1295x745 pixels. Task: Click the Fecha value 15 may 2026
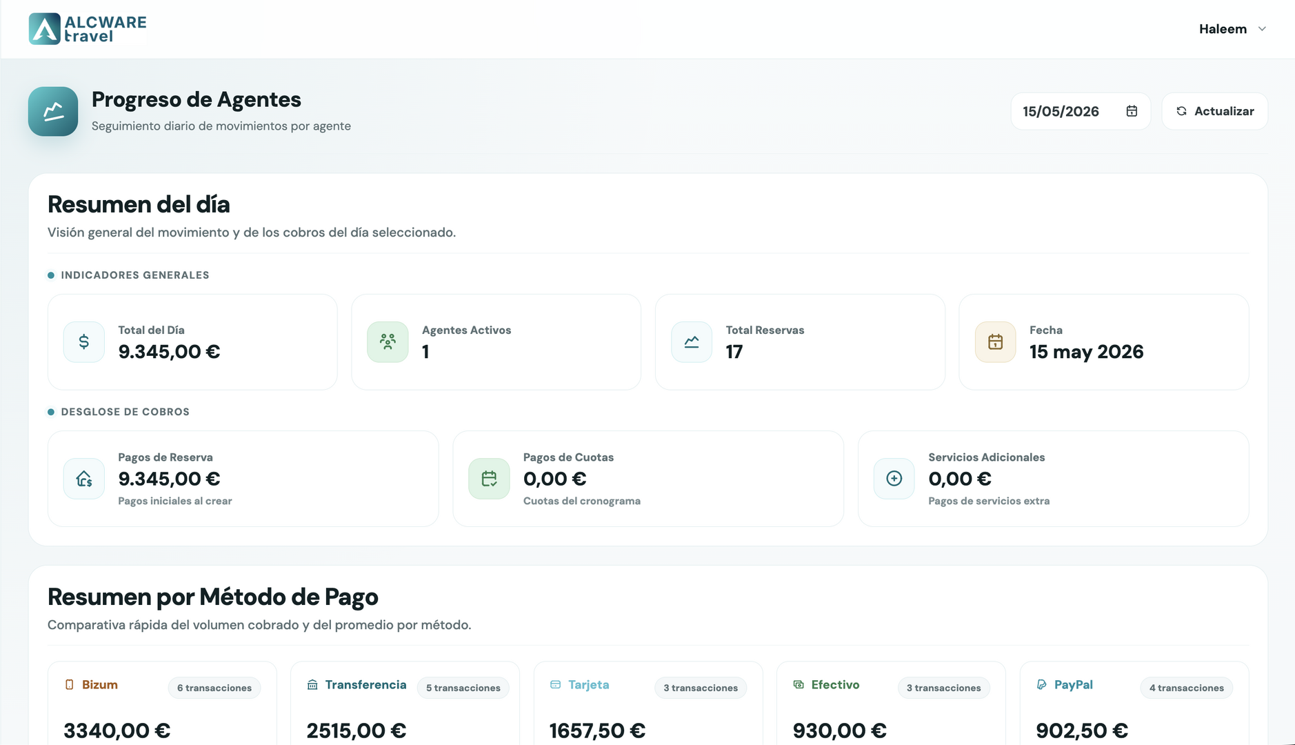[x=1086, y=352]
